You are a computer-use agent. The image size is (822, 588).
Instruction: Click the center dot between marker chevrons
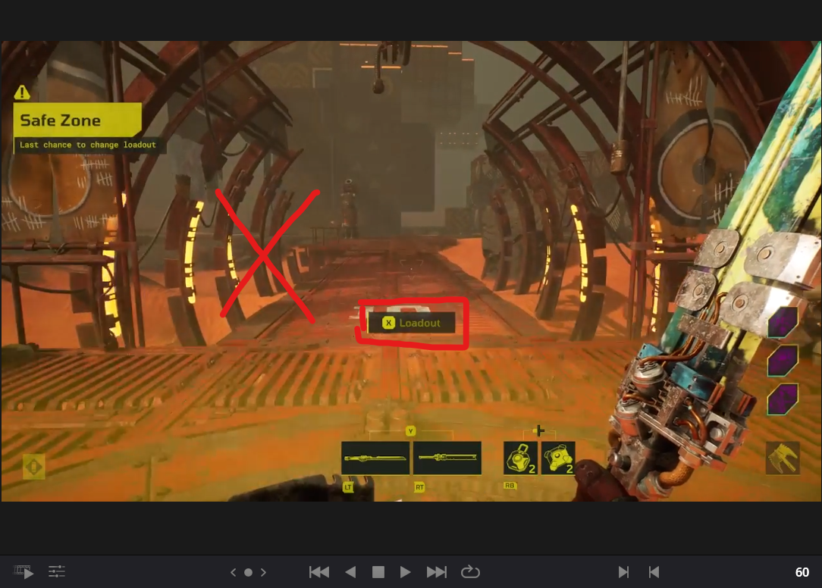coord(249,572)
